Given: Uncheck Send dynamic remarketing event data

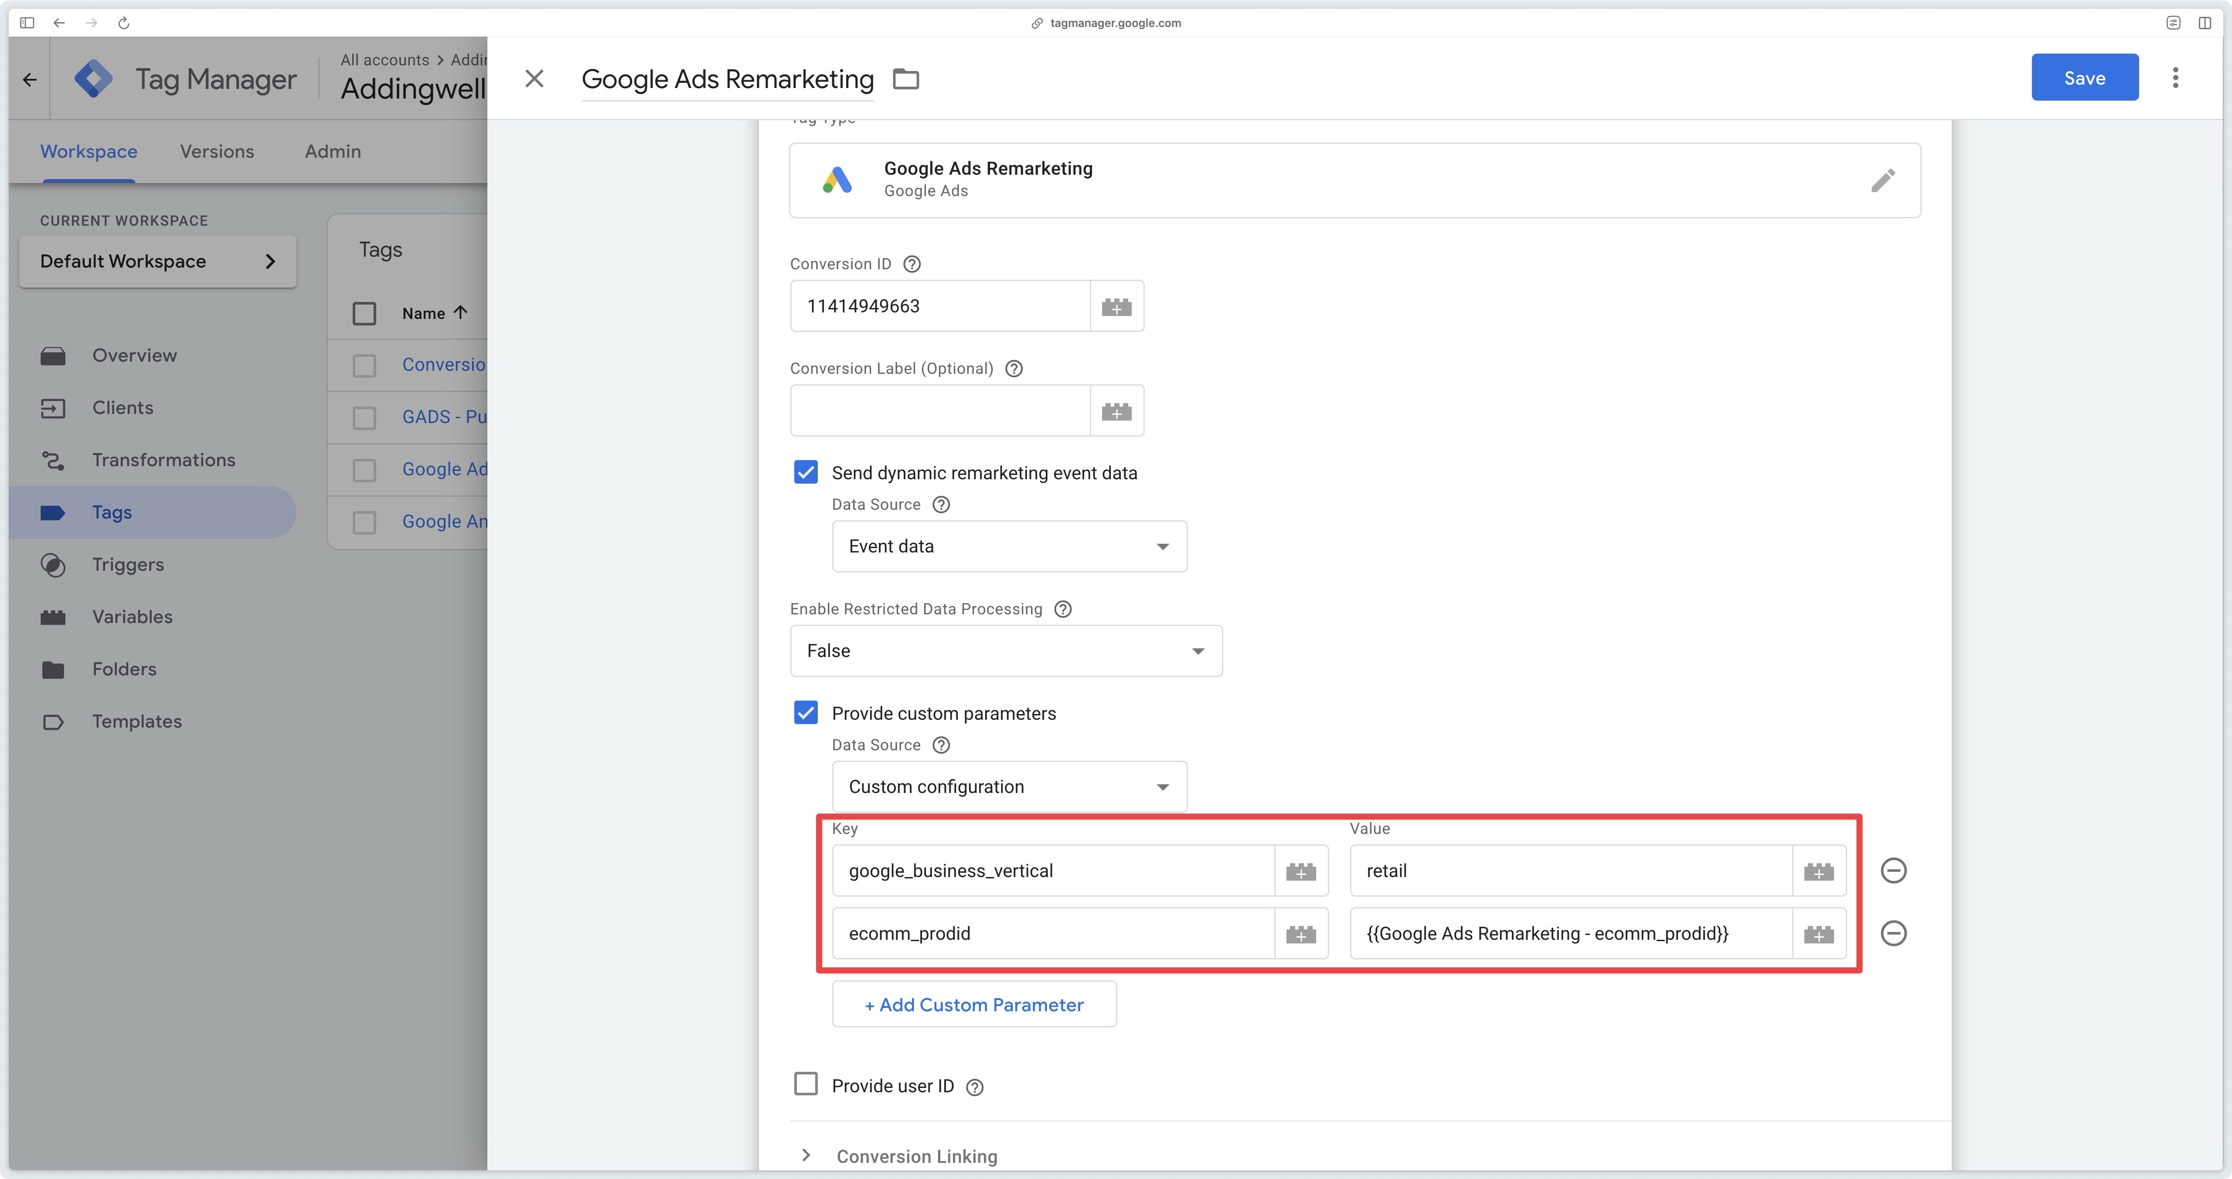Looking at the screenshot, I should click(x=806, y=472).
